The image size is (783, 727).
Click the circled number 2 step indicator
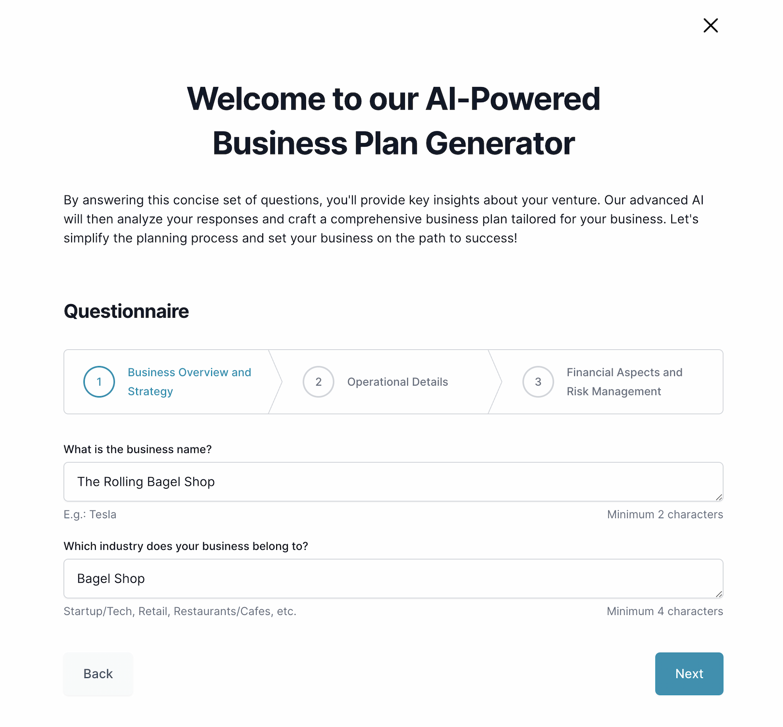point(318,381)
